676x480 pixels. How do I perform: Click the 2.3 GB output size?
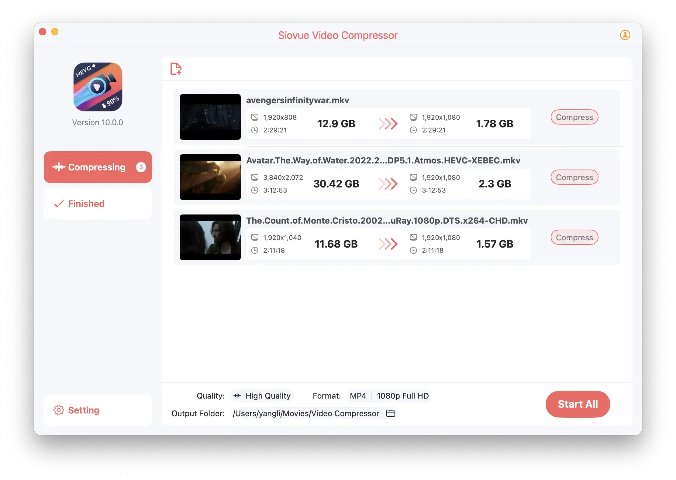point(495,184)
